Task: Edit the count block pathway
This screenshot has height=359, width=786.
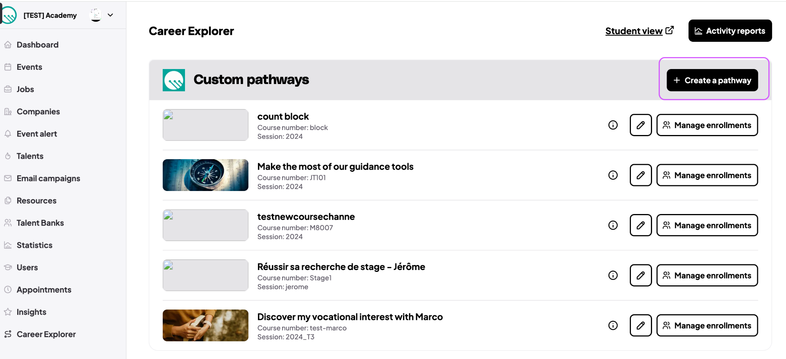Action: (641, 125)
